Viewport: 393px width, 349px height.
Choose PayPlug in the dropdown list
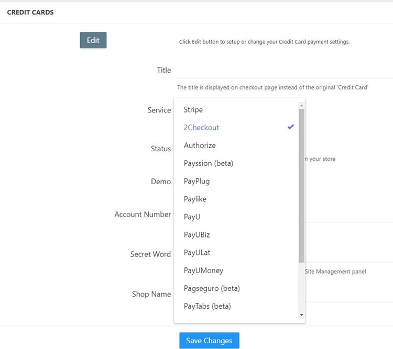click(x=237, y=181)
